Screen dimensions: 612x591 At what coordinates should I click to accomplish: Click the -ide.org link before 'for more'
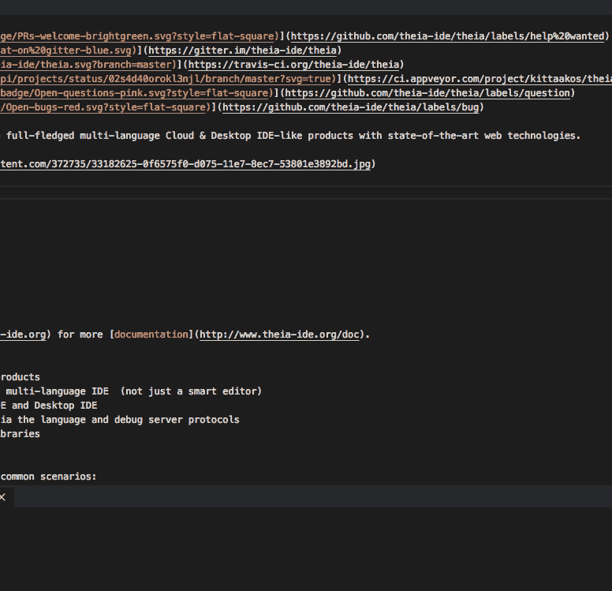pyautogui.click(x=23, y=335)
